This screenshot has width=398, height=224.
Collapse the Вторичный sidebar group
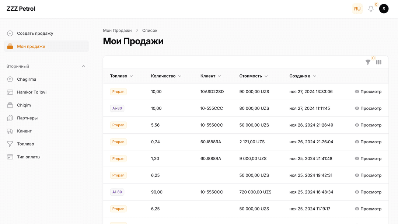(x=83, y=66)
